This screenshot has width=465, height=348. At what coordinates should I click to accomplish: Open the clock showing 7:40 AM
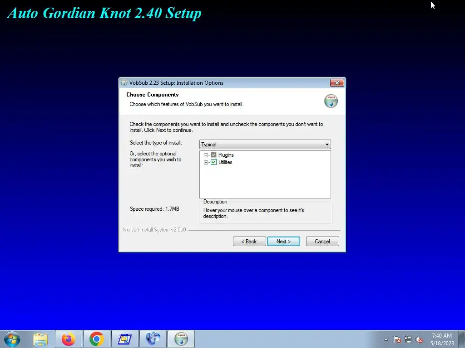(442, 339)
